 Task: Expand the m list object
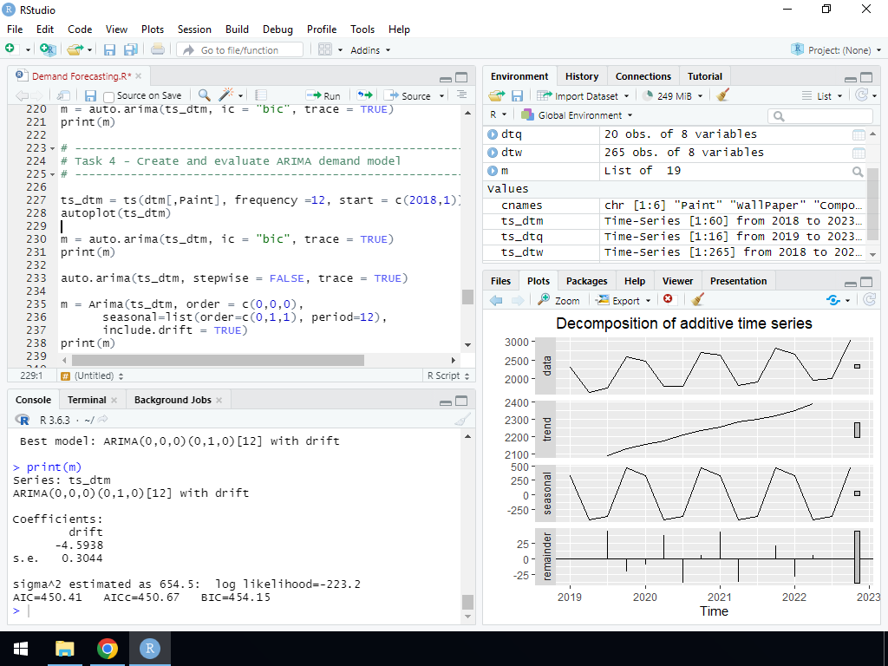[x=493, y=171]
